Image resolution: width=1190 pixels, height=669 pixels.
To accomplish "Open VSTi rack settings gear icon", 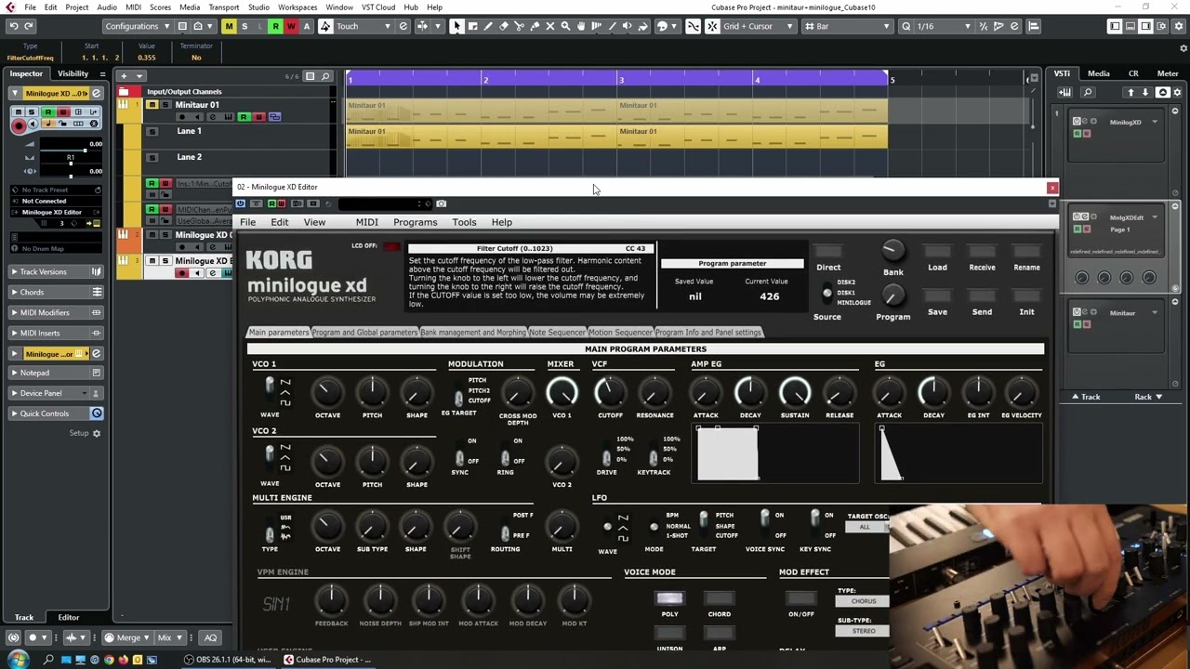I will click(x=1177, y=93).
